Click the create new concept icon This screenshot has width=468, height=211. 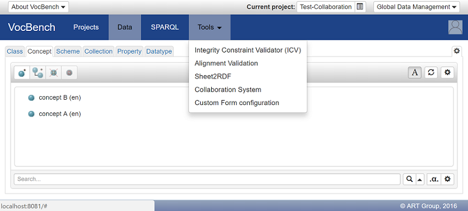point(22,72)
